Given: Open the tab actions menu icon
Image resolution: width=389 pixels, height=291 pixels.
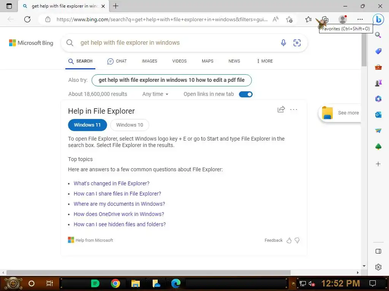Looking at the screenshot, I should tap(9, 6).
